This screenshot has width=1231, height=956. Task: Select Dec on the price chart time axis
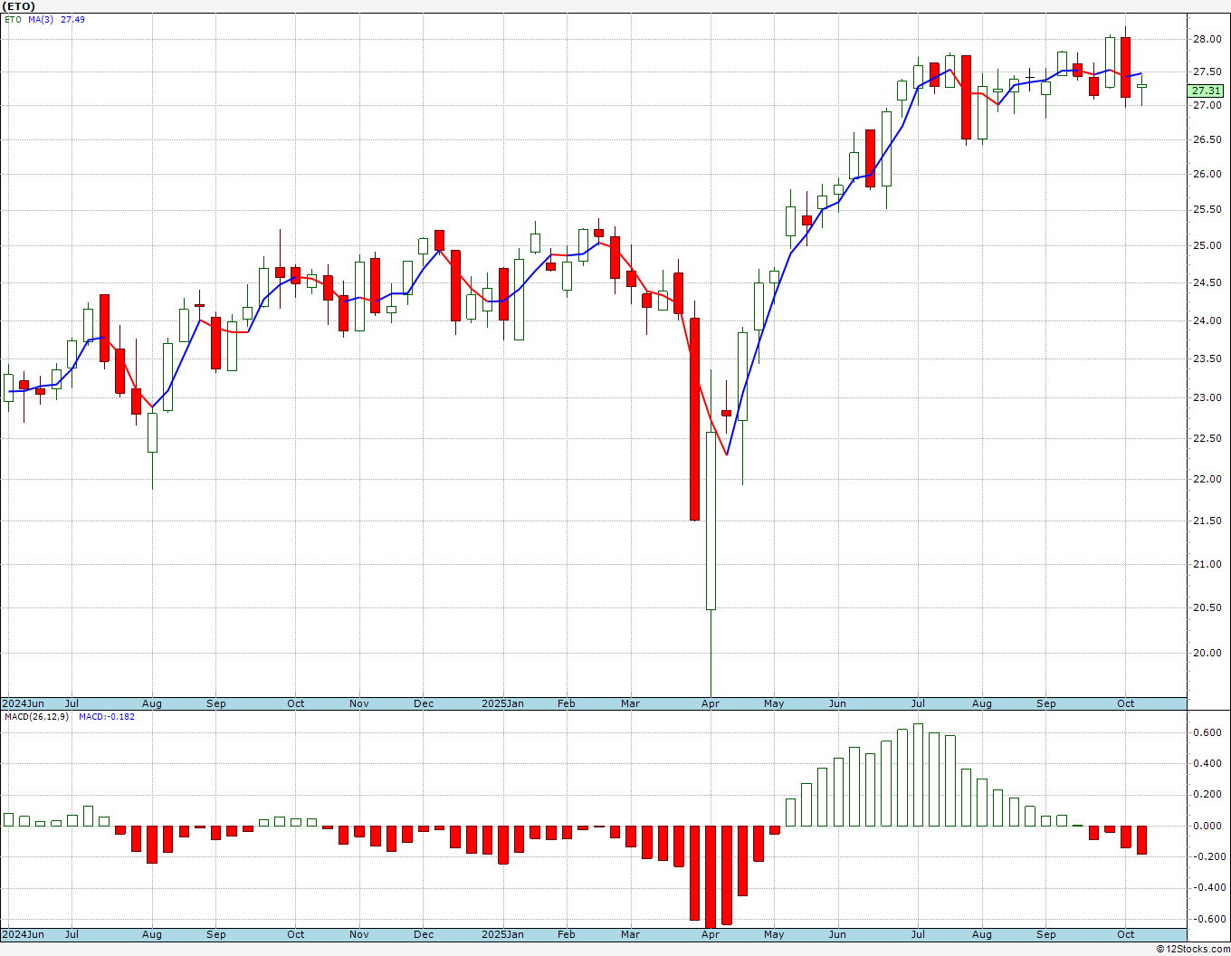424,703
